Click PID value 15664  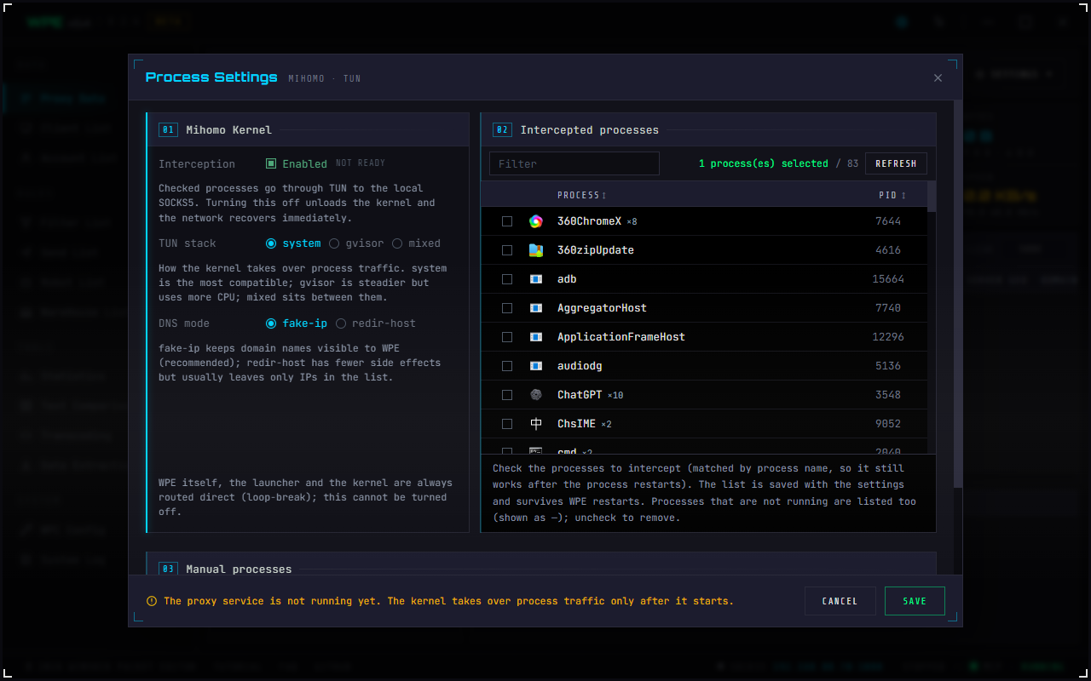coord(888,279)
